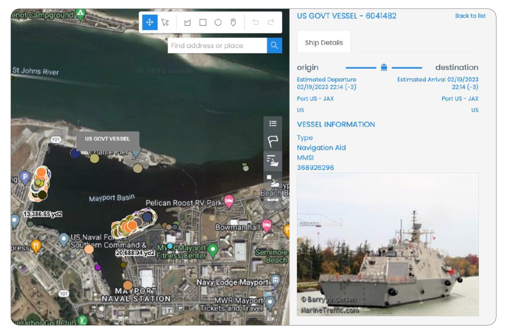The width and height of the screenshot is (507, 334).
Task: Click the St Johns River map label
Action: click(35, 71)
